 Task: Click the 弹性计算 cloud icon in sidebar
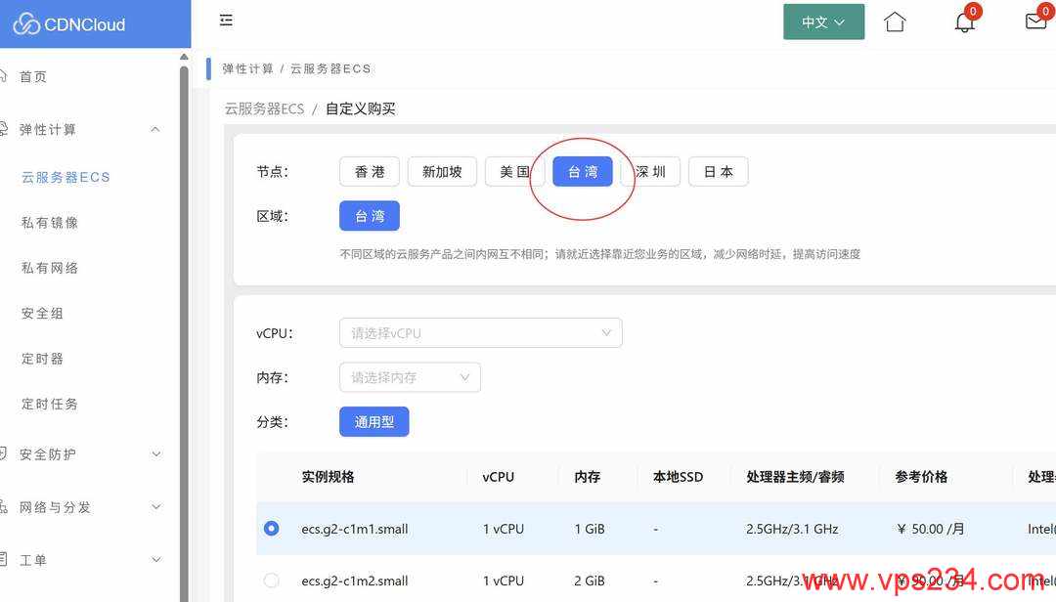(x=3, y=128)
